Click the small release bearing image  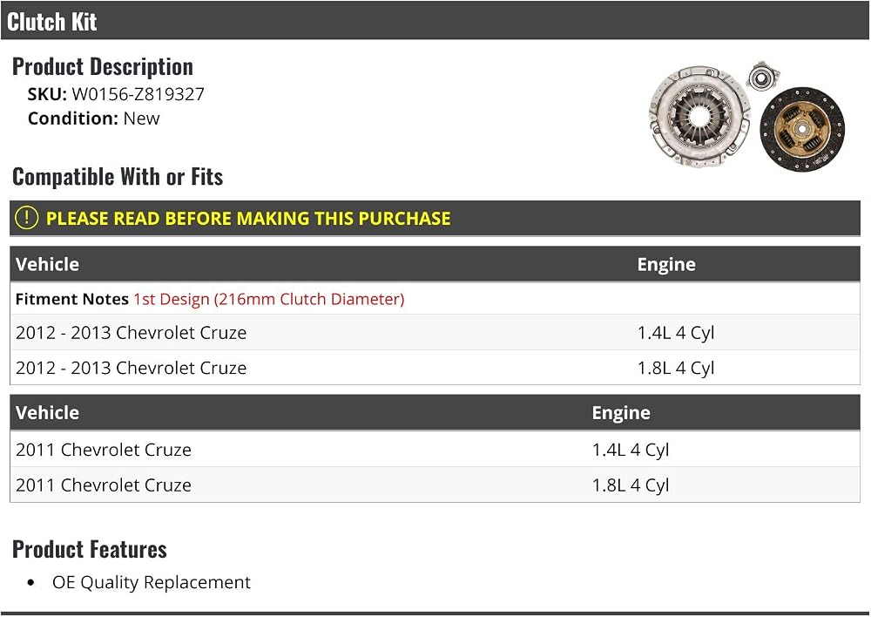763,76
